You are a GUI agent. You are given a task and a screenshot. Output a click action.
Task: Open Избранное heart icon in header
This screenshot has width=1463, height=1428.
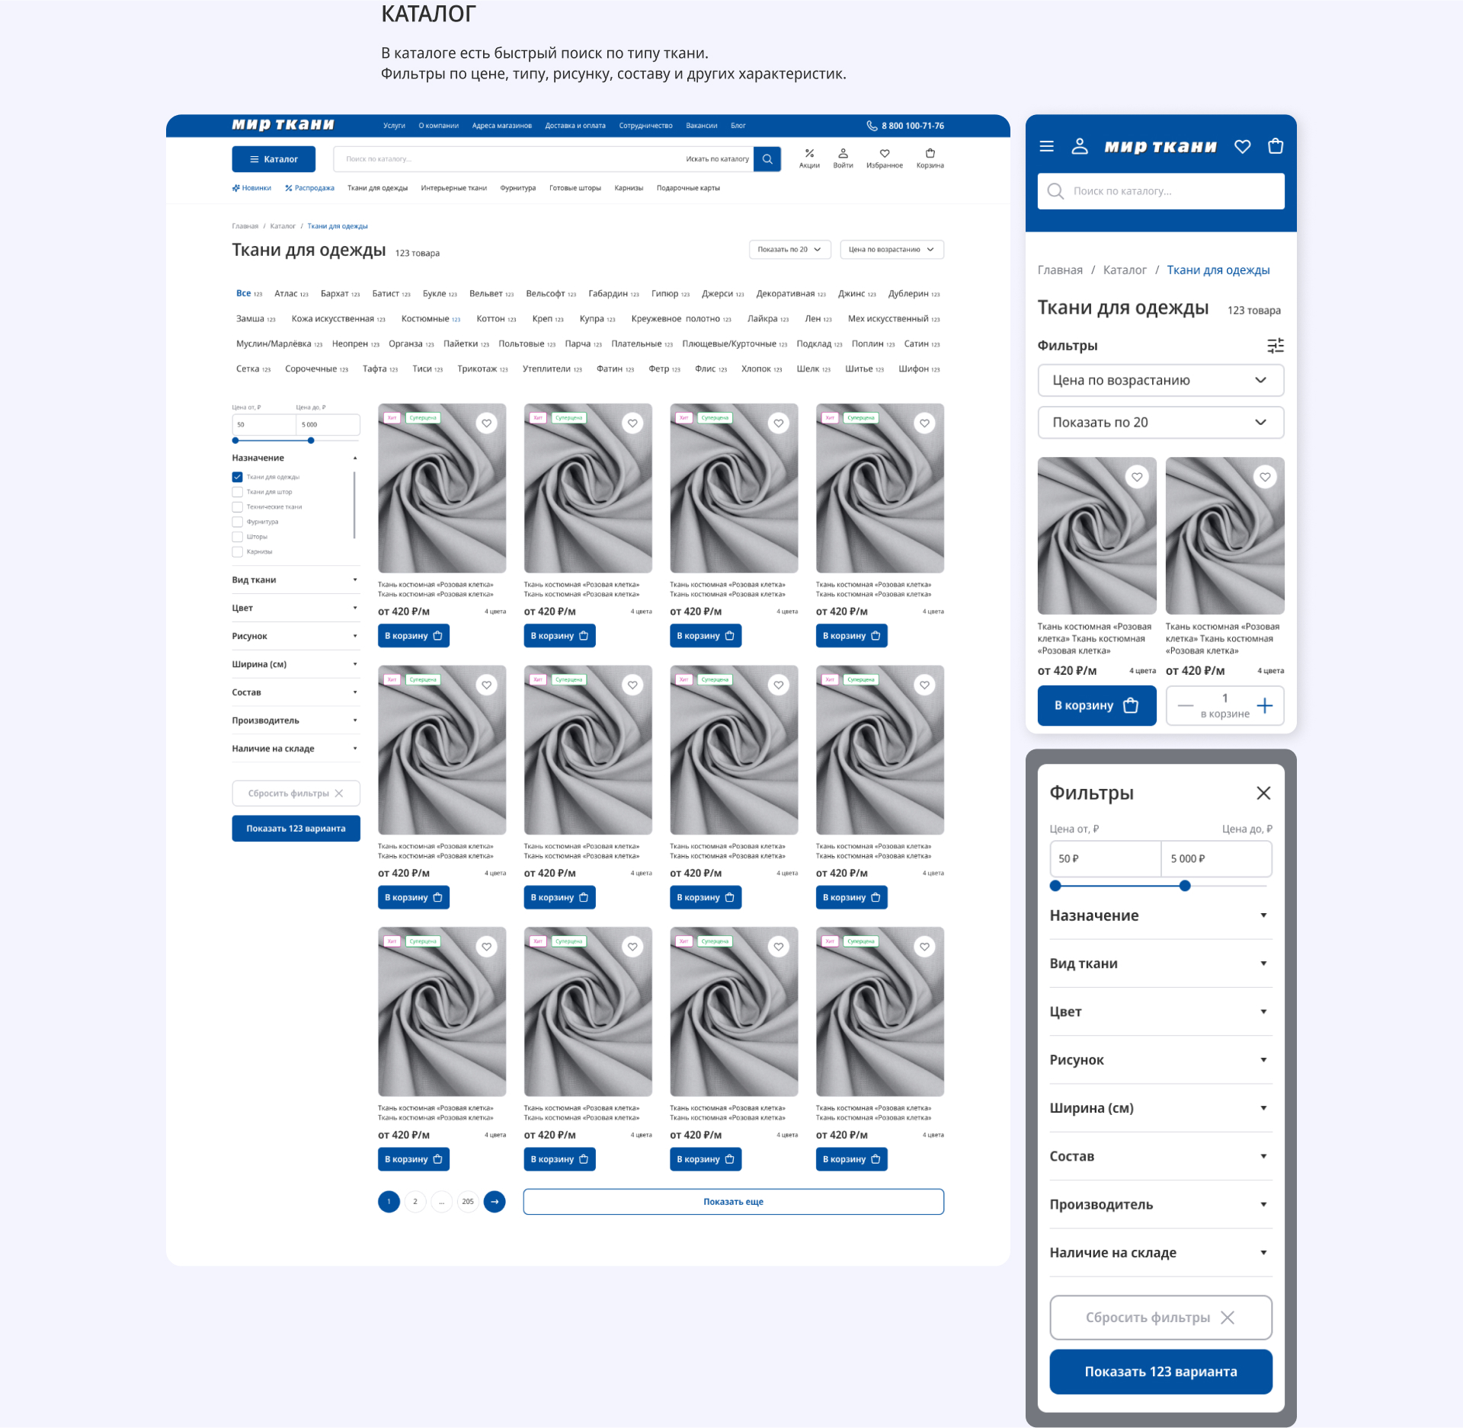(884, 158)
